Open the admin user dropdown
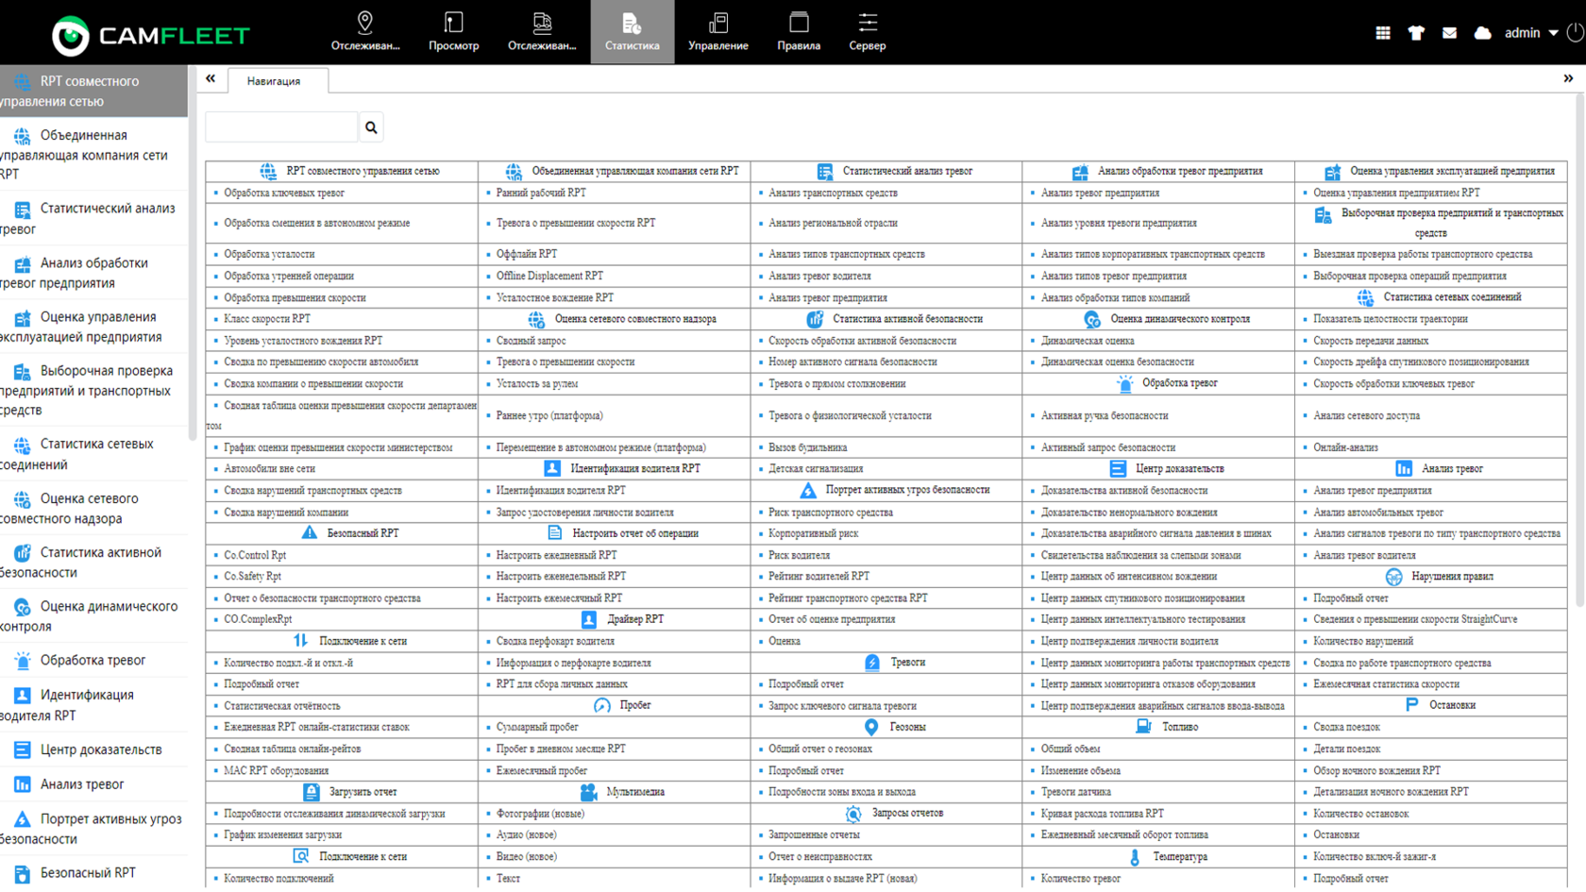This screenshot has height=892, width=1586. (x=1530, y=33)
